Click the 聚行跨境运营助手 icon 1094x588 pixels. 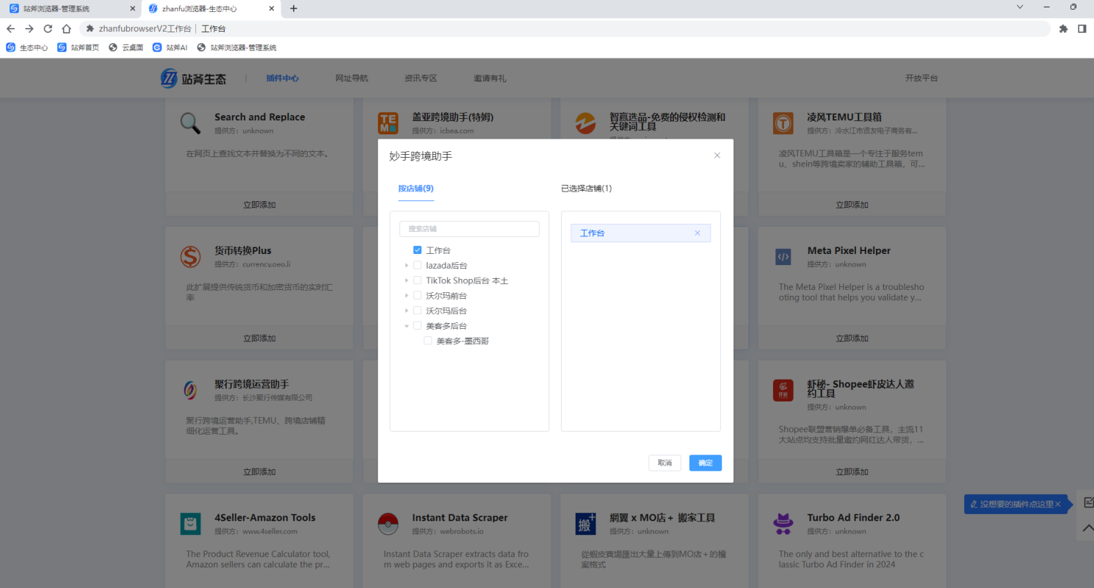coord(191,391)
